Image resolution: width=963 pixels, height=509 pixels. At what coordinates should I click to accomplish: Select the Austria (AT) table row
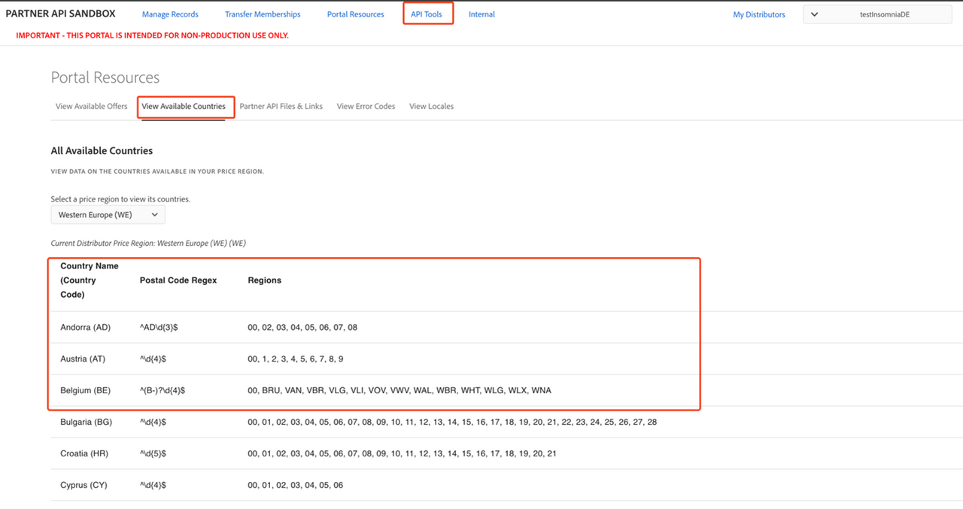click(83, 359)
